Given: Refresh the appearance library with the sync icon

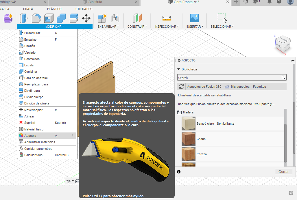Looking at the screenshot, I should tap(181, 87).
